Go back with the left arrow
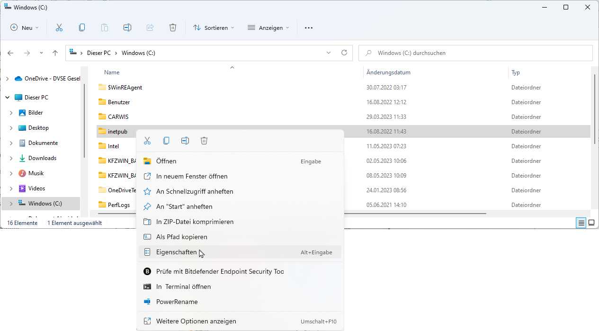 tap(10, 53)
